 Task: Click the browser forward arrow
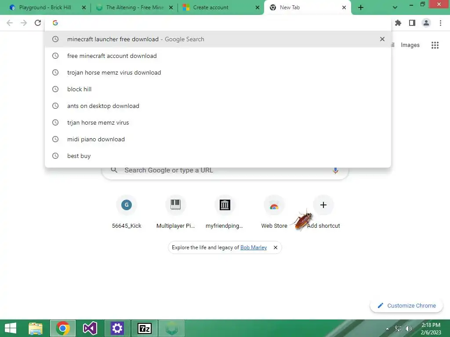tap(24, 23)
